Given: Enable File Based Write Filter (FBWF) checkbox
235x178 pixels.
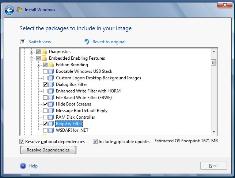Looking at the screenshot, I should [x=45, y=98].
